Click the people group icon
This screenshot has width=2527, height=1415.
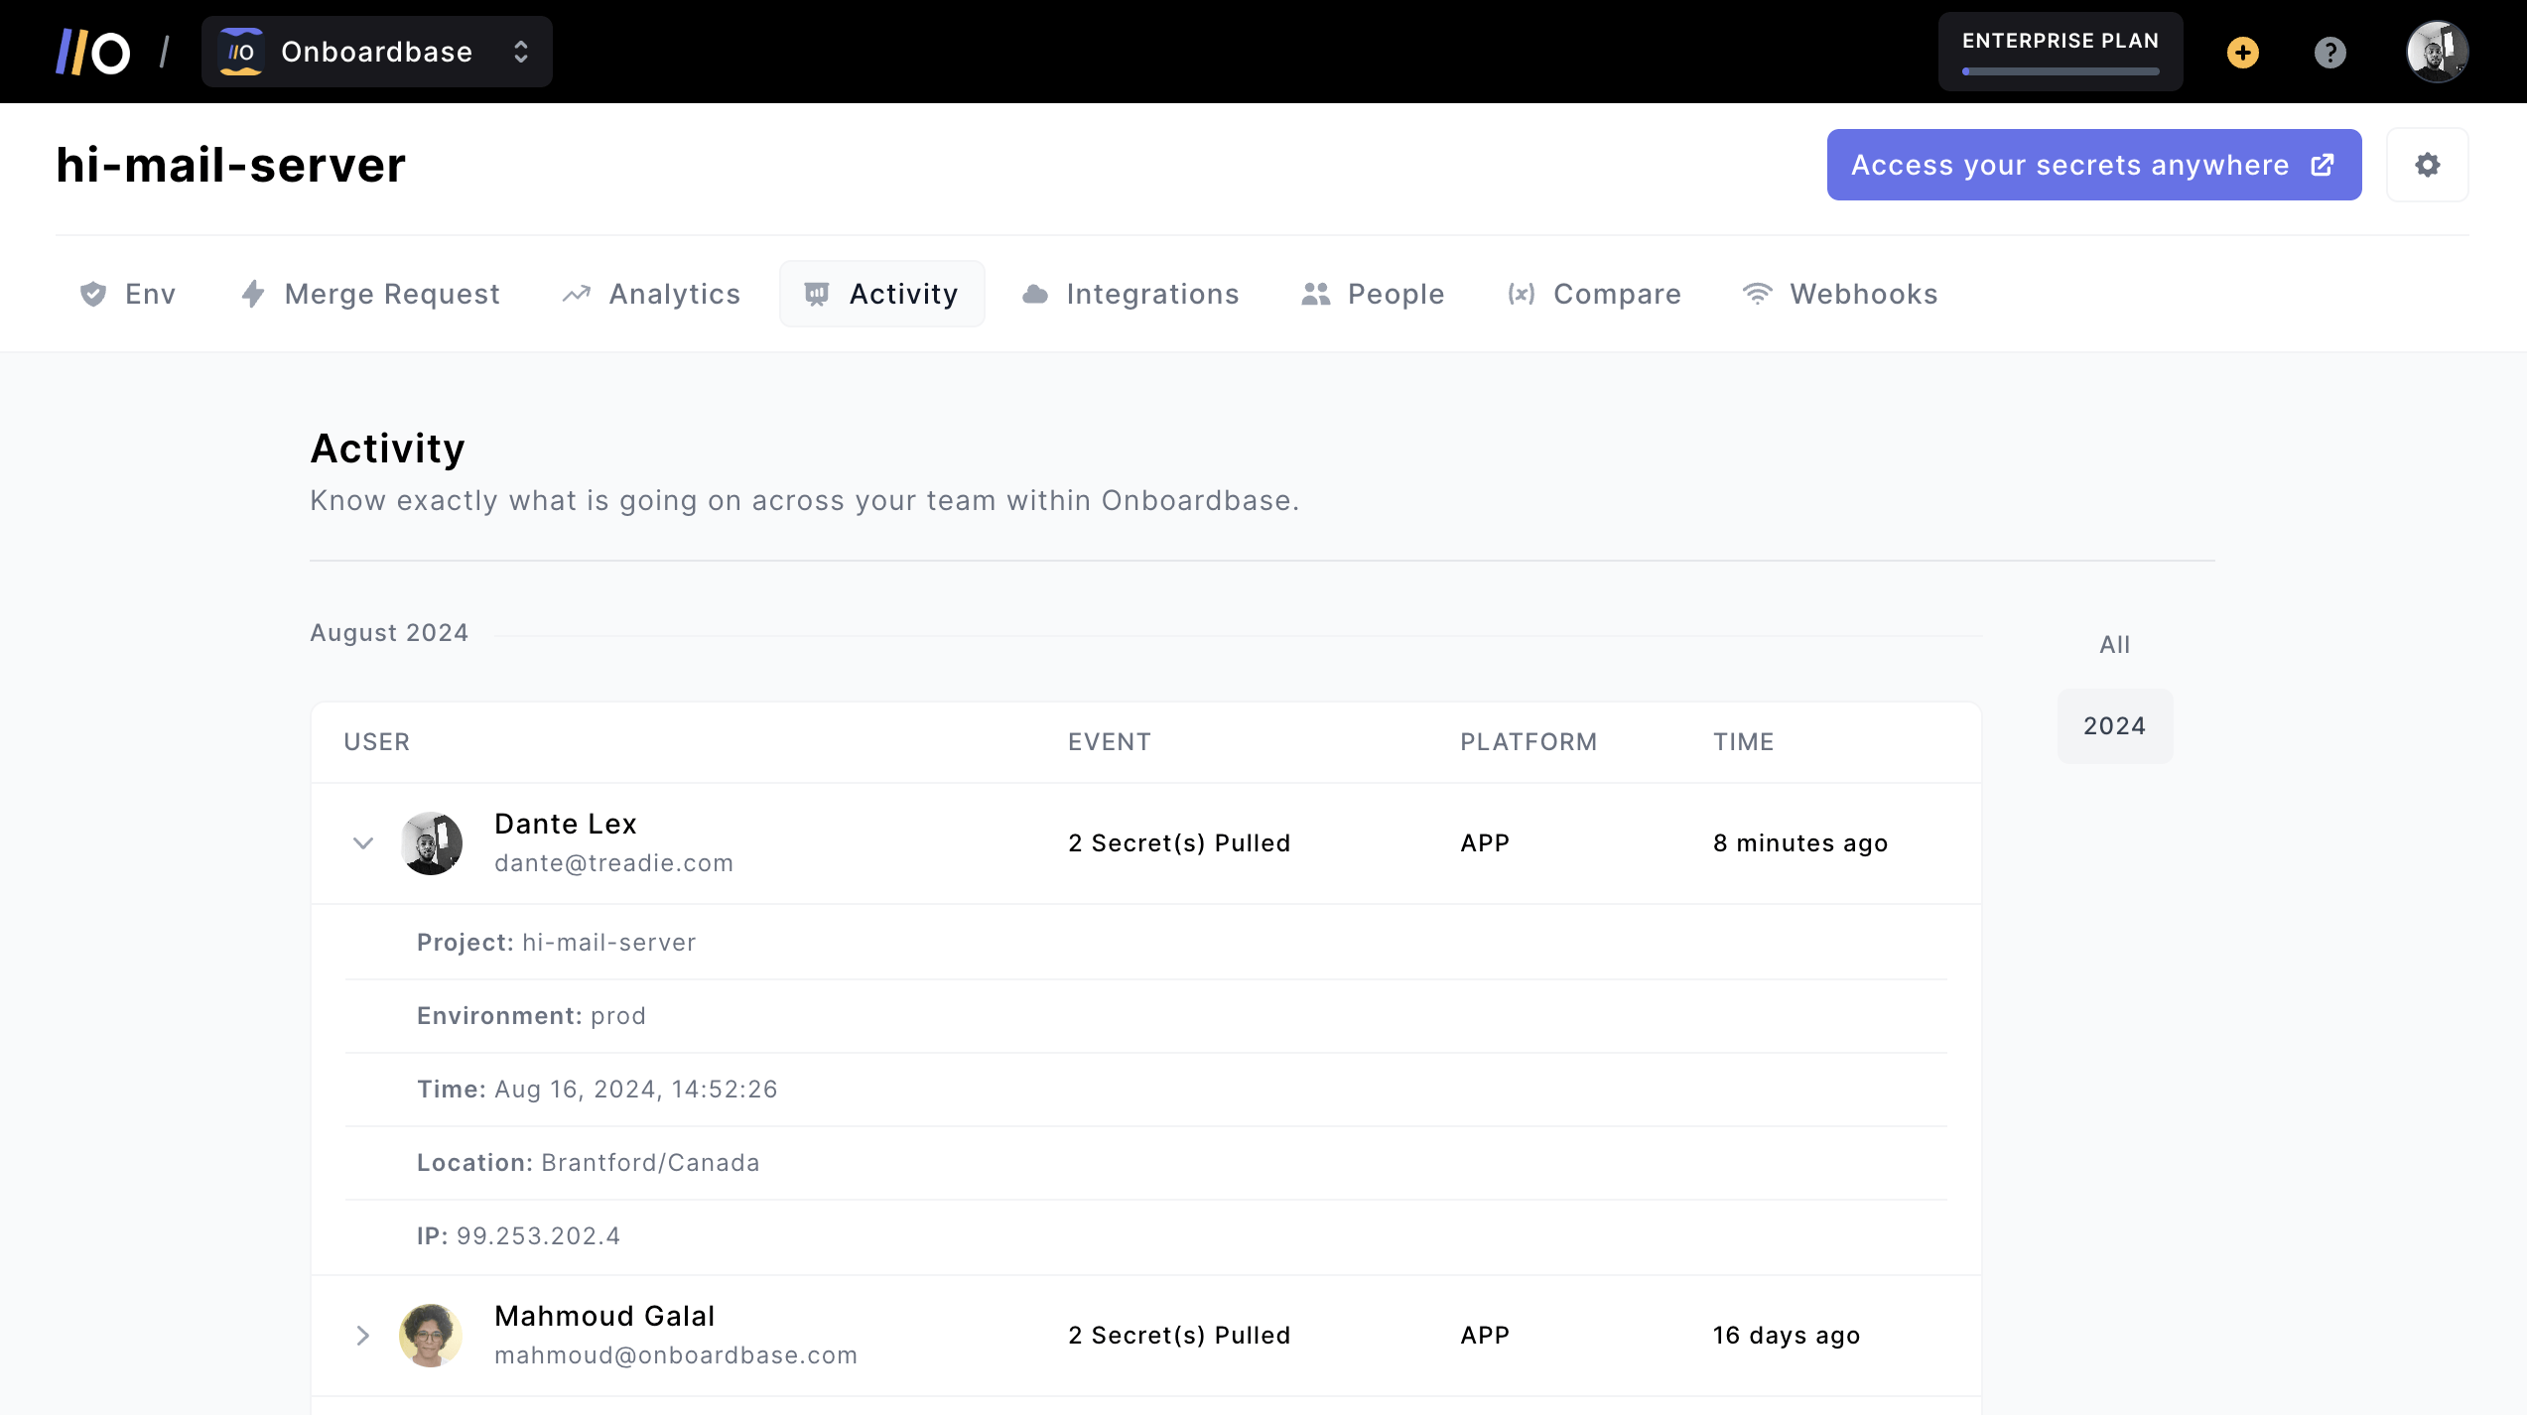(1316, 294)
